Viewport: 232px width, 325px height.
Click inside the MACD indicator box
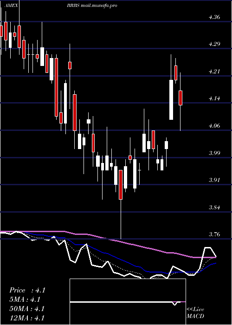pos(128,302)
